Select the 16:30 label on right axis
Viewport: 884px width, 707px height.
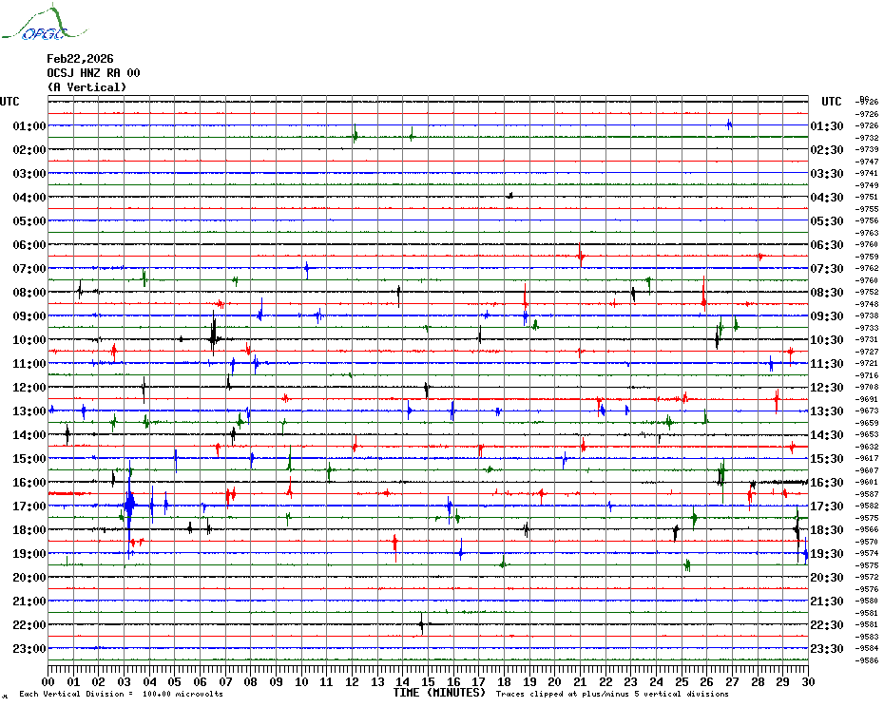click(x=826, y=483)
